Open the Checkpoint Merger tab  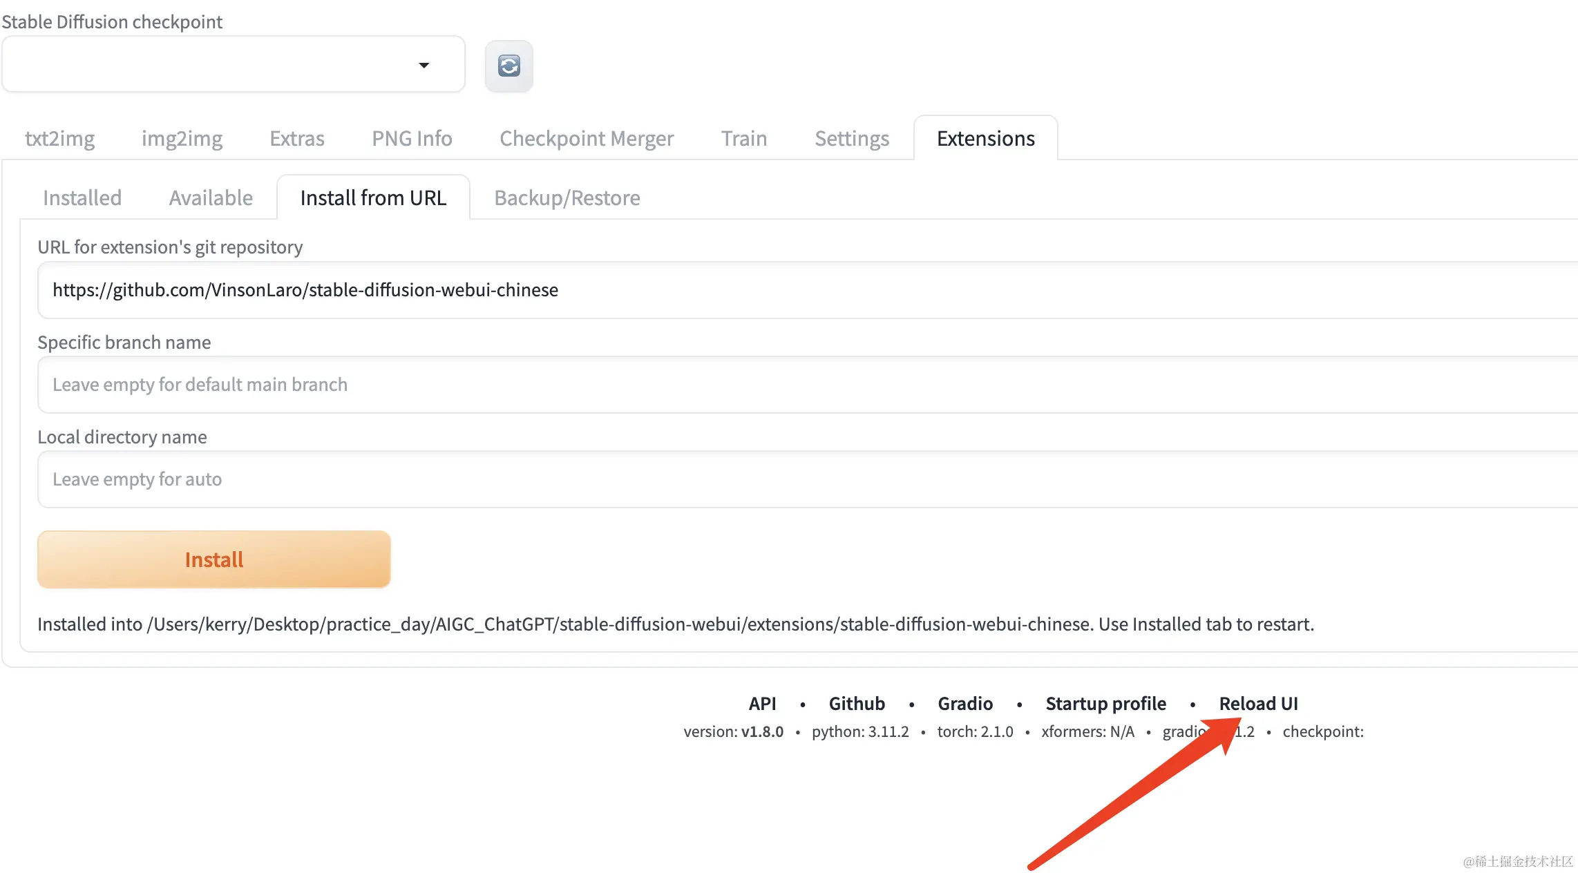click(586, 138)
